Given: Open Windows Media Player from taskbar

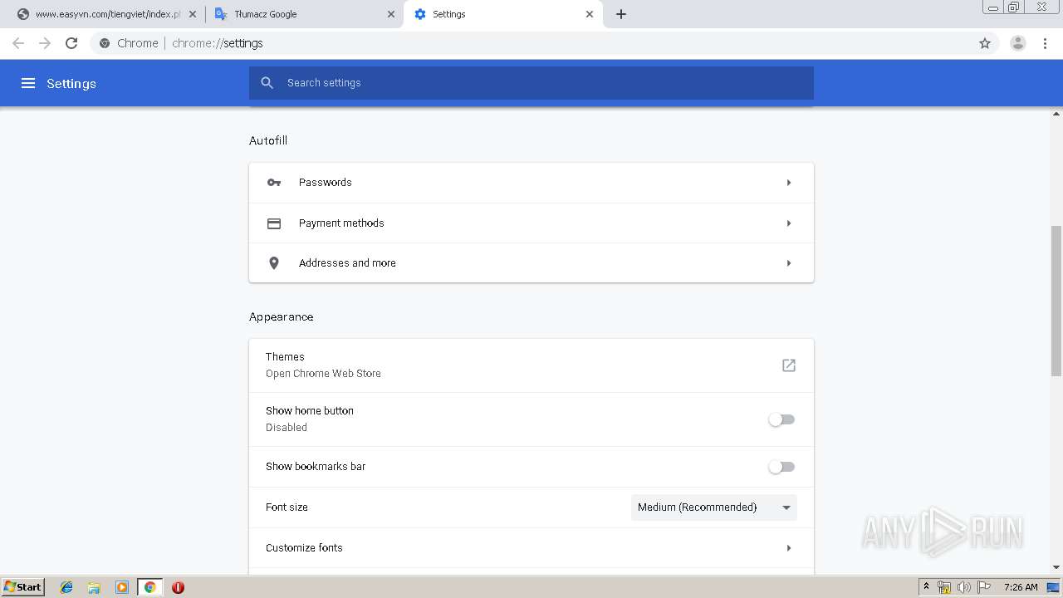Looking at the screenshot, I should coord(122,587).
